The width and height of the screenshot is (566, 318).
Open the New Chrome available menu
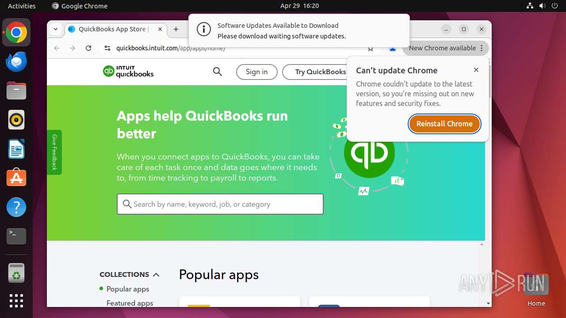coord(446,48)
